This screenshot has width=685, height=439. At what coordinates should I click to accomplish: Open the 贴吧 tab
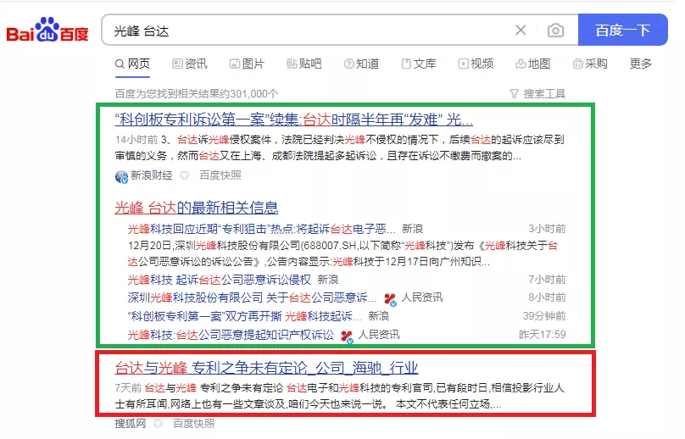click(x=304, y=64)
